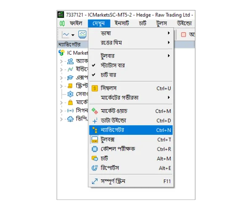The image size is (252, 210).
Task: Expand the মার্কেটের গভীরতা submenu arrow
Action: (168, 97)
